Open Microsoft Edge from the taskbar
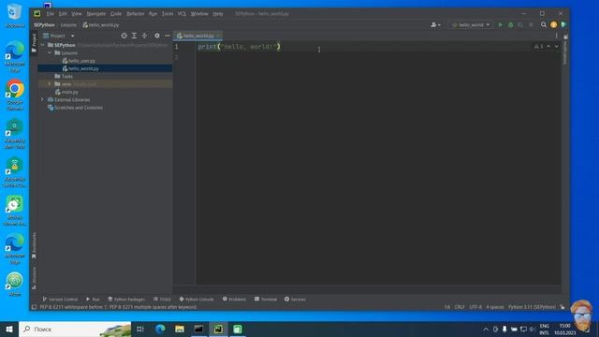The image size is (599, 337). pos(160,329)
